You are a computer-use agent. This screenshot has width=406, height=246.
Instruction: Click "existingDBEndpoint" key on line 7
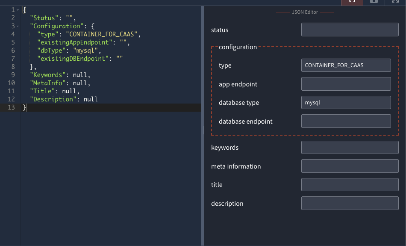click(73, 59)
